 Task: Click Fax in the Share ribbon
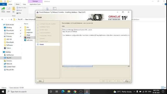[19, 13]
